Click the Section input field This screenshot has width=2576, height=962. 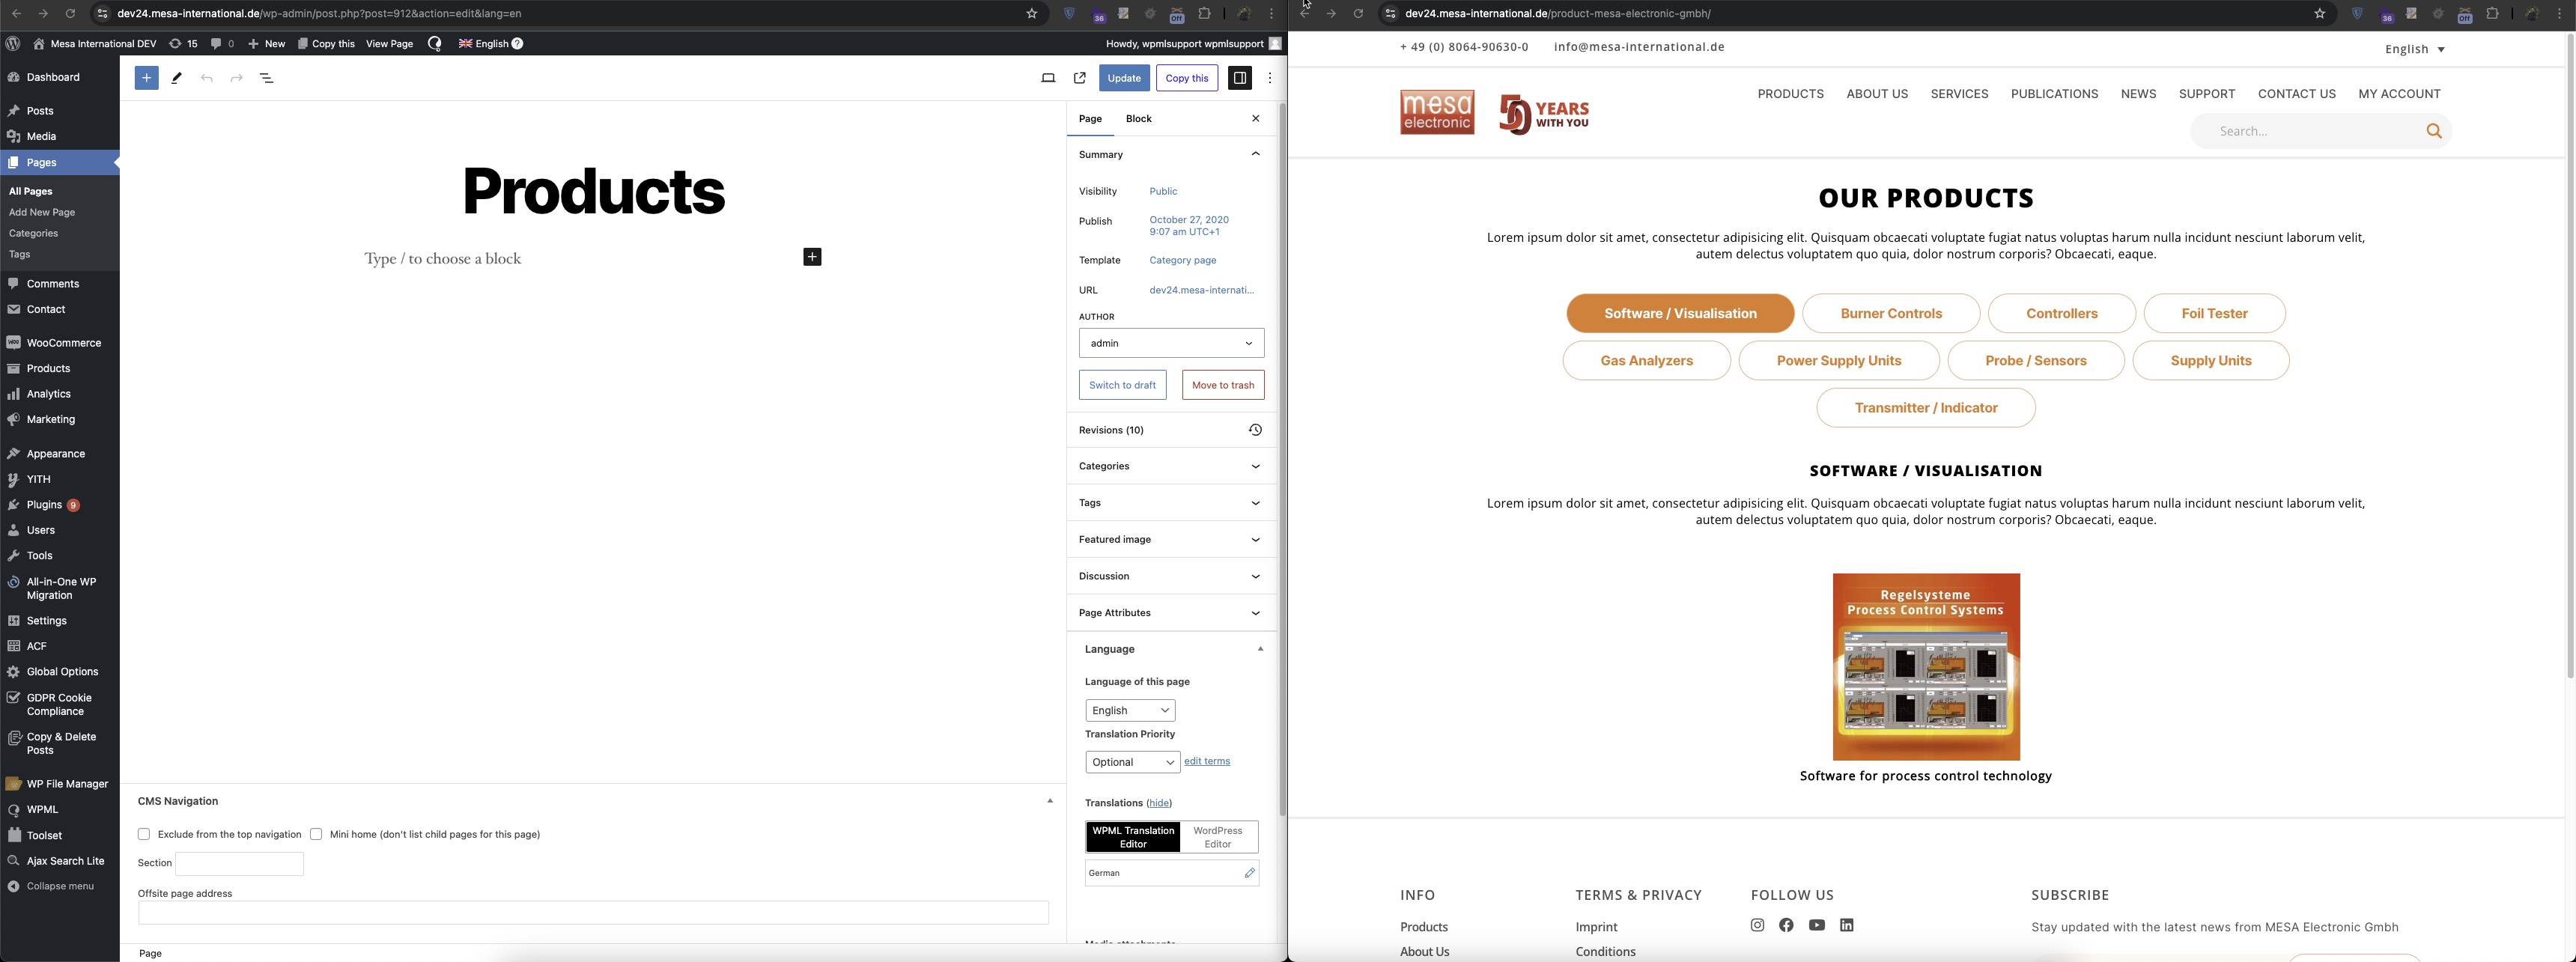[x=239, y=864]
